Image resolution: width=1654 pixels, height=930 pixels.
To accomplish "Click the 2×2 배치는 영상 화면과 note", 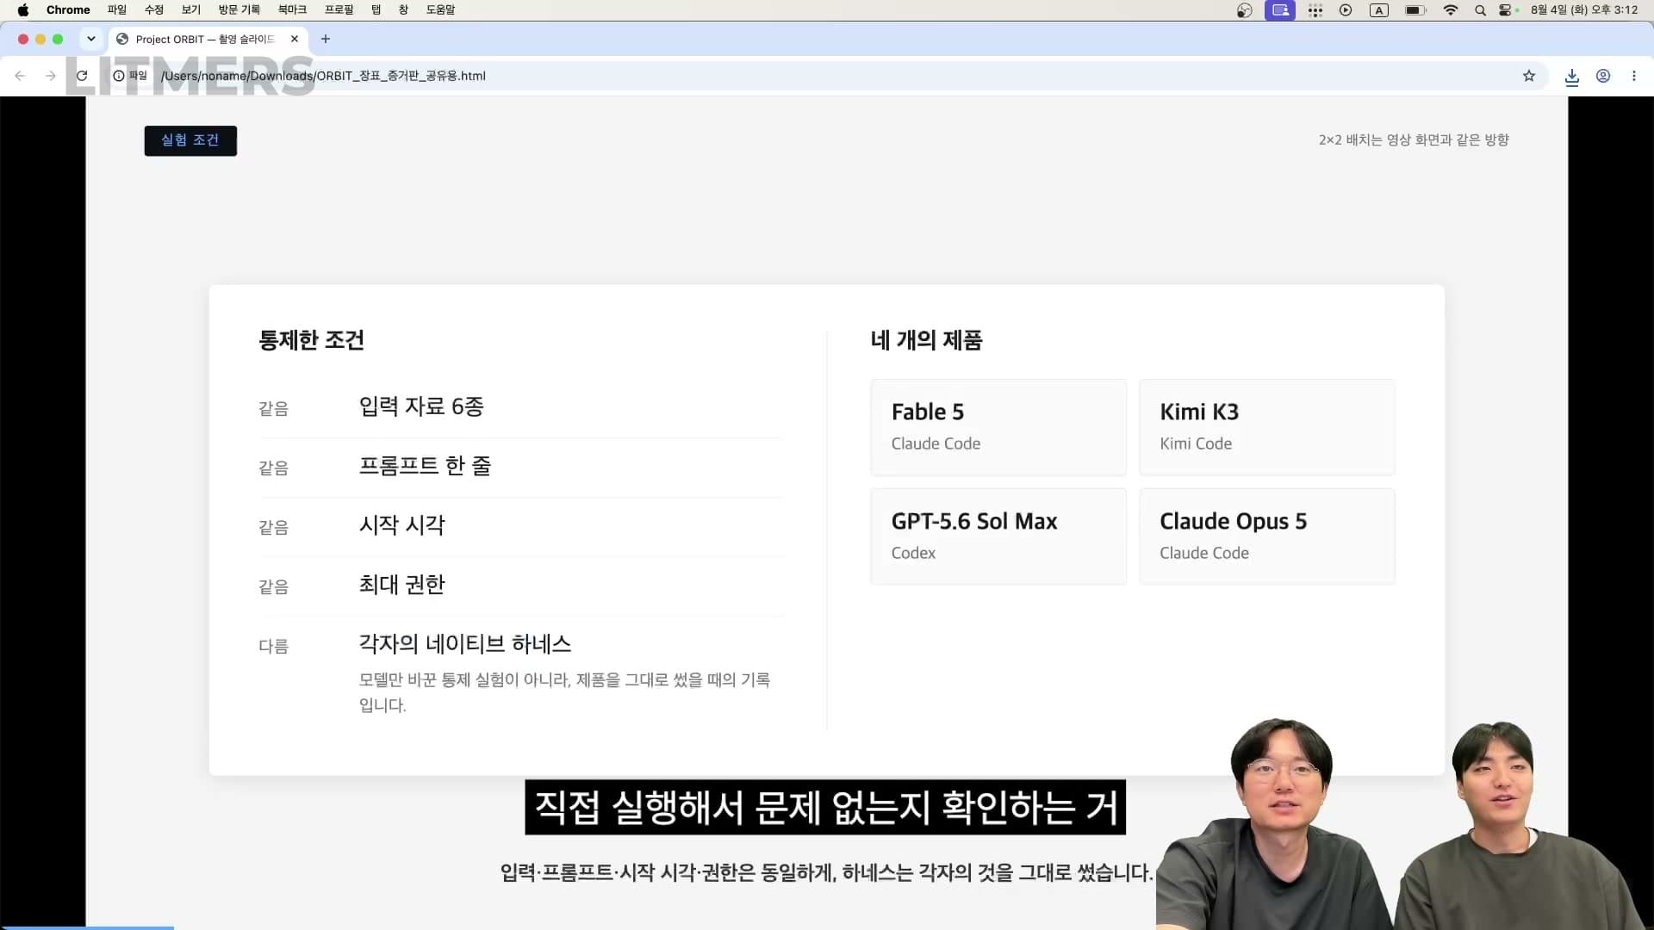I will click(1414, 139).
